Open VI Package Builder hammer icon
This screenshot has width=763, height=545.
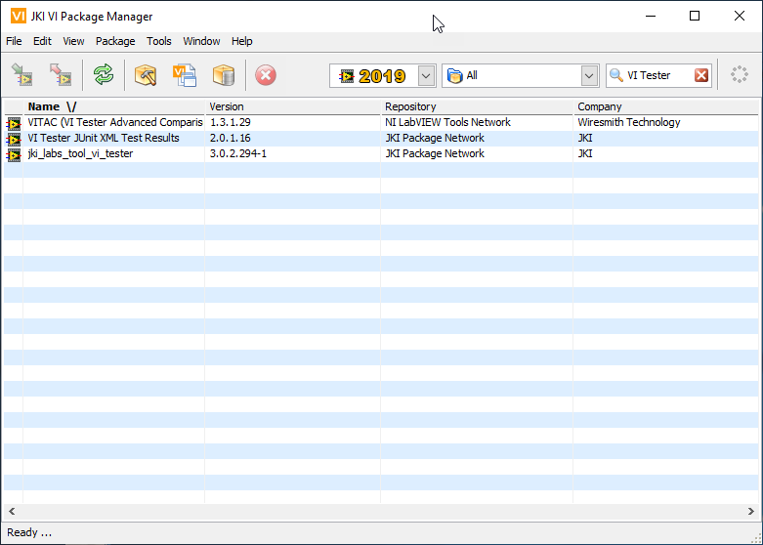coord(146,75)
